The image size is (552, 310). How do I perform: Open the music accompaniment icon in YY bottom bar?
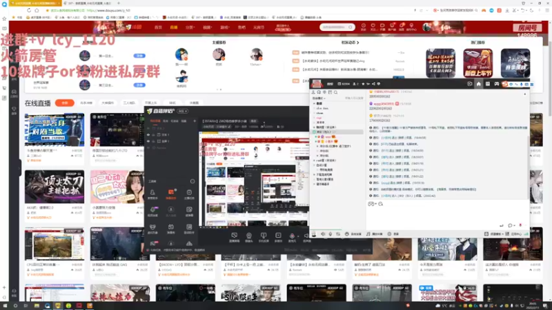click(368, 234)
